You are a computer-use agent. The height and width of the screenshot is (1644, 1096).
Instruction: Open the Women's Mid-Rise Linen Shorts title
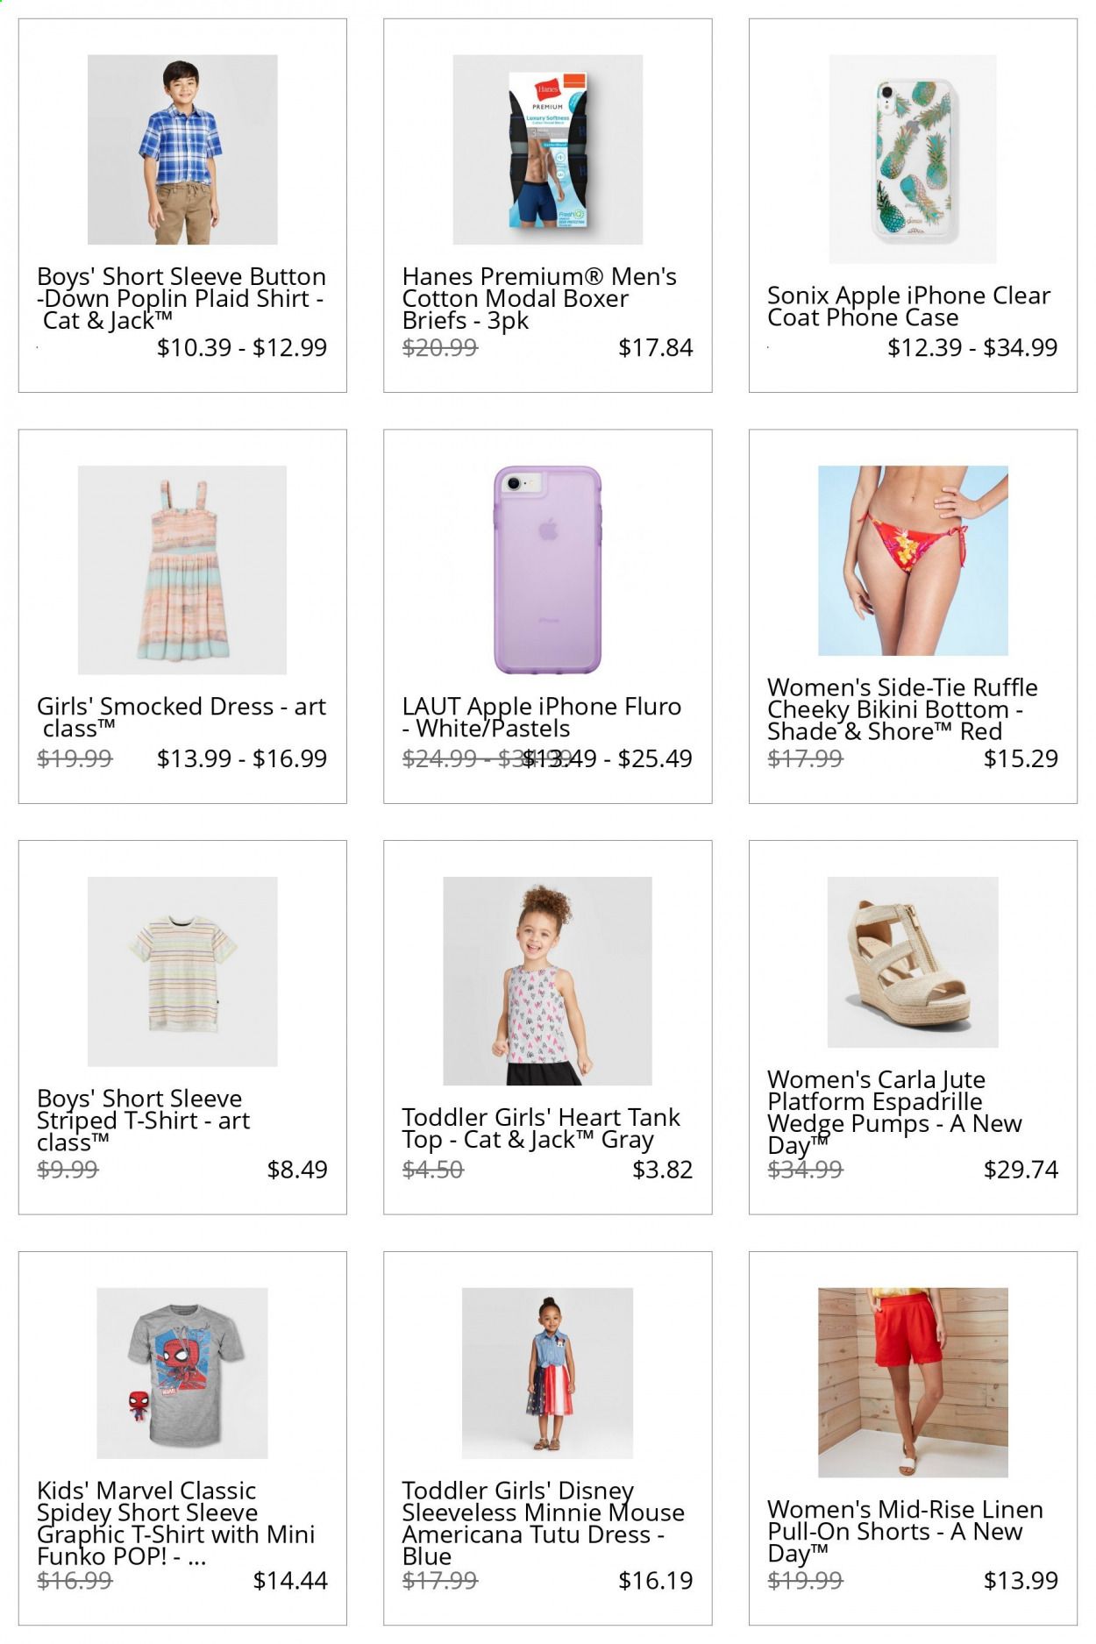pos(905,1532)
